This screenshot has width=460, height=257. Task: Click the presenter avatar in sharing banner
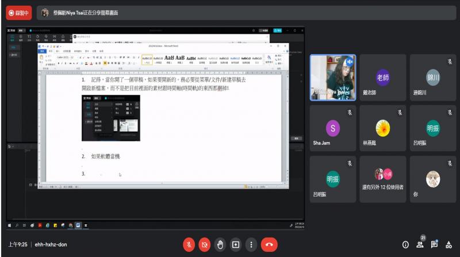pyautogui.click(x=45, y=12)
